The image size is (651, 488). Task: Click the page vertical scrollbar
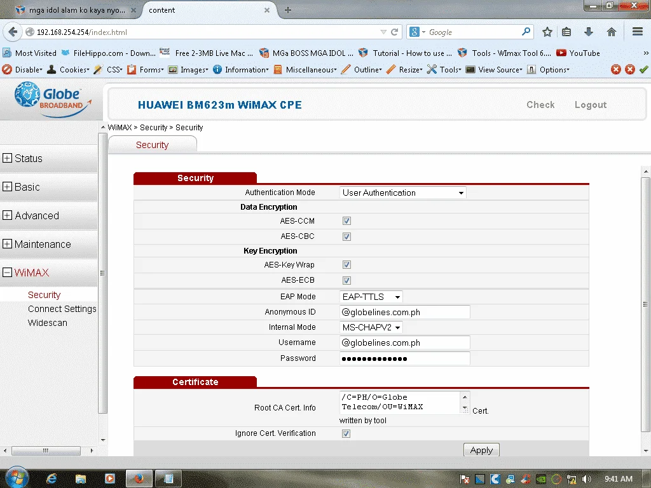pos(645,304)
